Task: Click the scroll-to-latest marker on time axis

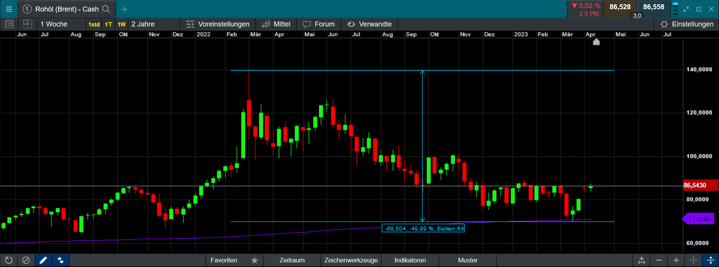Action: click(x=596, y=42)
